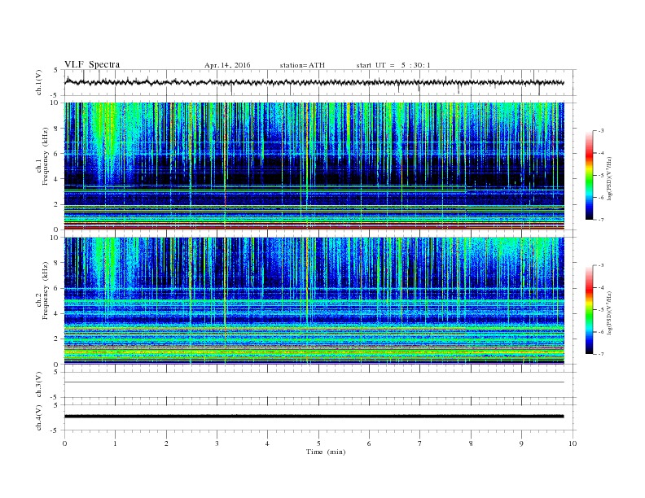Click the ch.1 spectrogram color scale bar
Screen dimensions: 645x498
pos(589,175)
